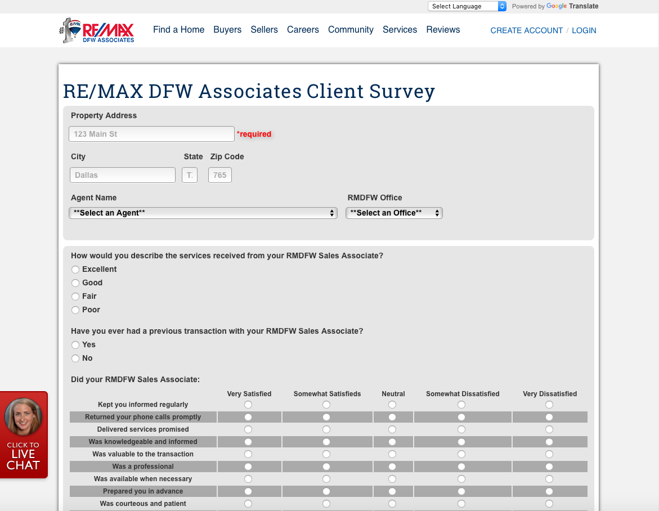The width and height of the screenshot is (659, 511).
Task: Open the Careers menu item
Action: point(303,30)
